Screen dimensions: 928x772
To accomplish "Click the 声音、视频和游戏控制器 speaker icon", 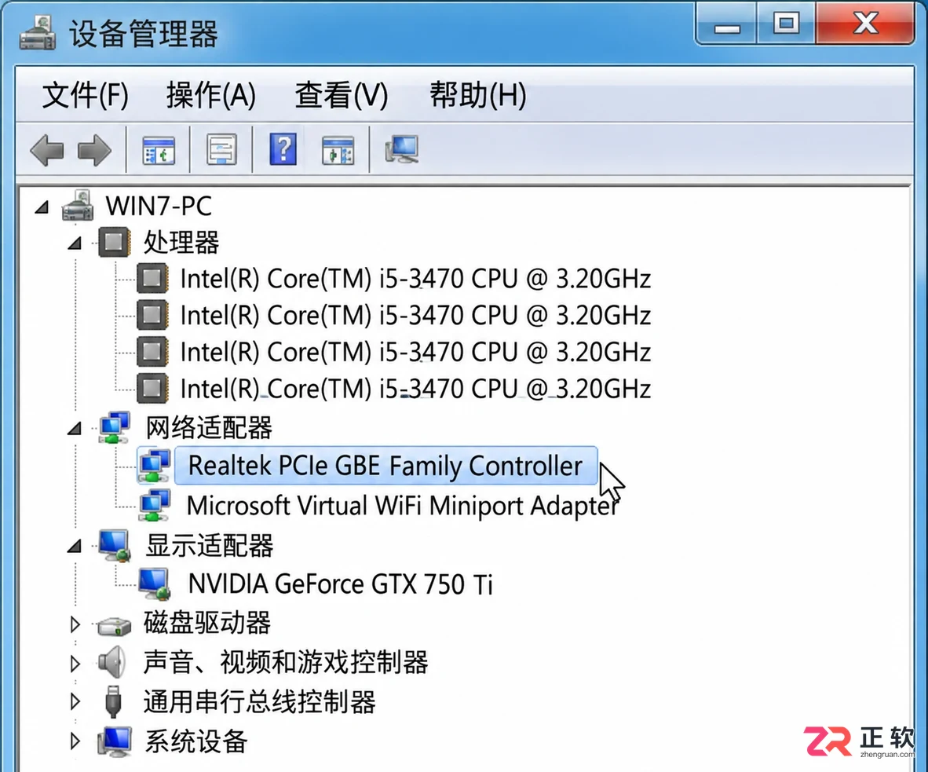I will pyautogui.click(x=112, y=662).
